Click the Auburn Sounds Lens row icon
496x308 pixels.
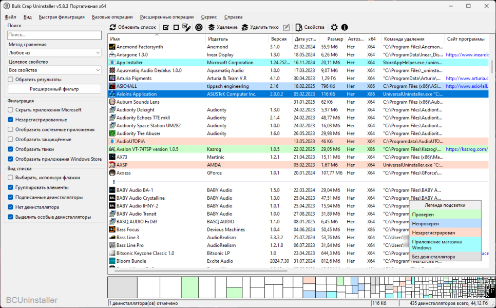tap(112, 102)
